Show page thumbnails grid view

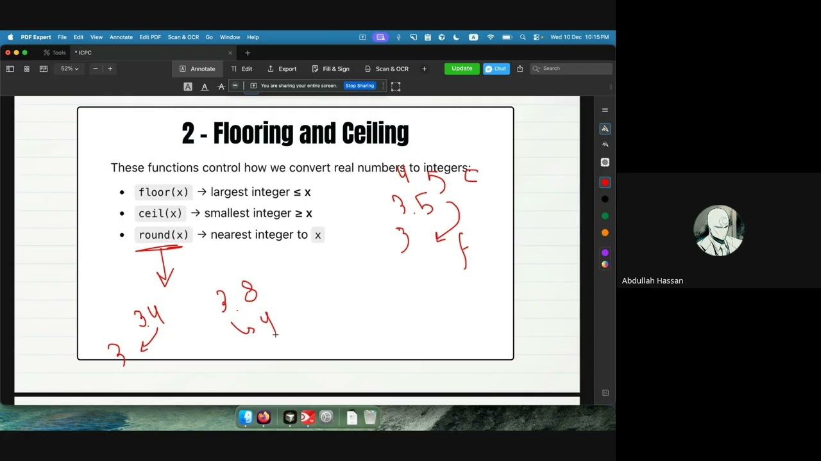coord(27,69)
